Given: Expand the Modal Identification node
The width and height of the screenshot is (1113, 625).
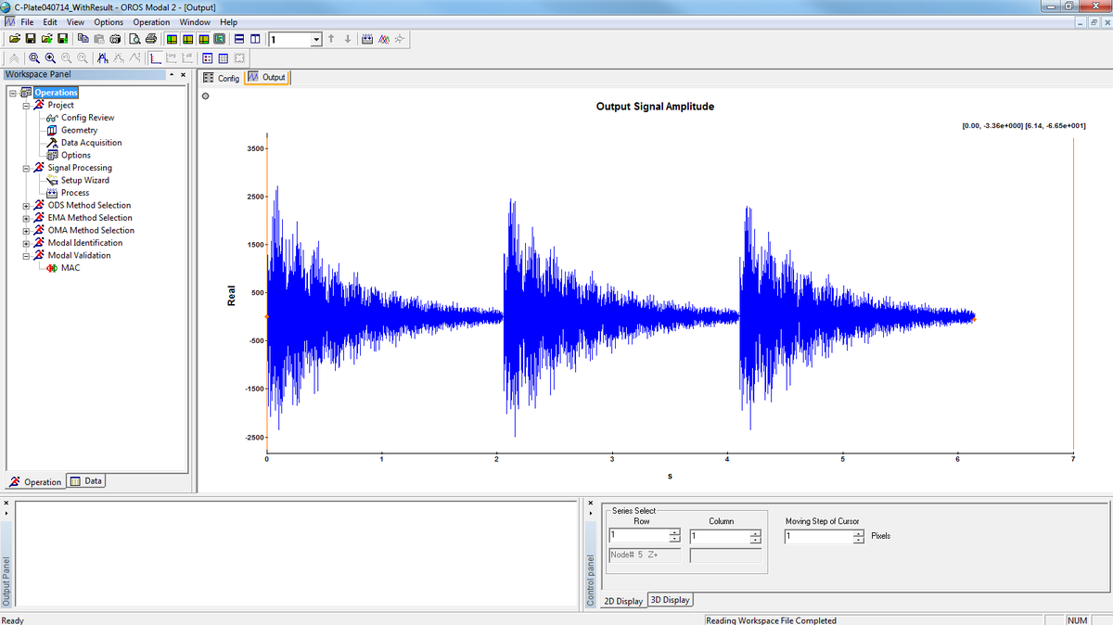Looking at the screenshot, I should (25, 243).
